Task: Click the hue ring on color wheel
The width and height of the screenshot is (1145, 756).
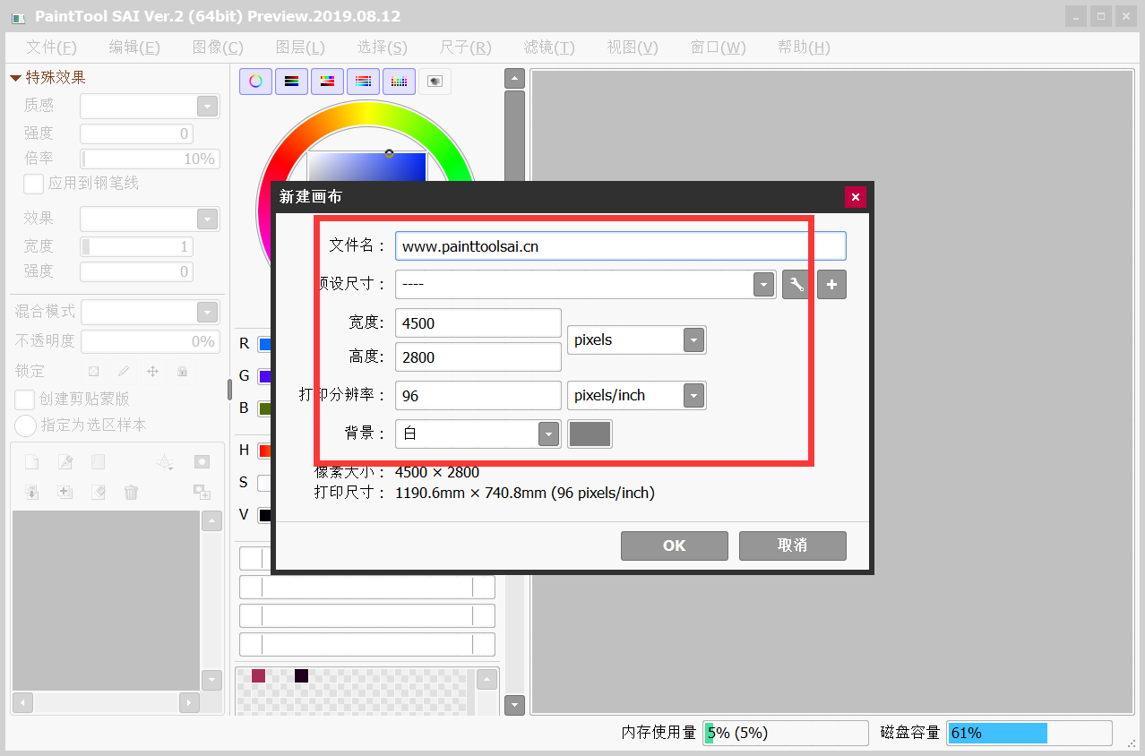Action: [x=366, y=113]
